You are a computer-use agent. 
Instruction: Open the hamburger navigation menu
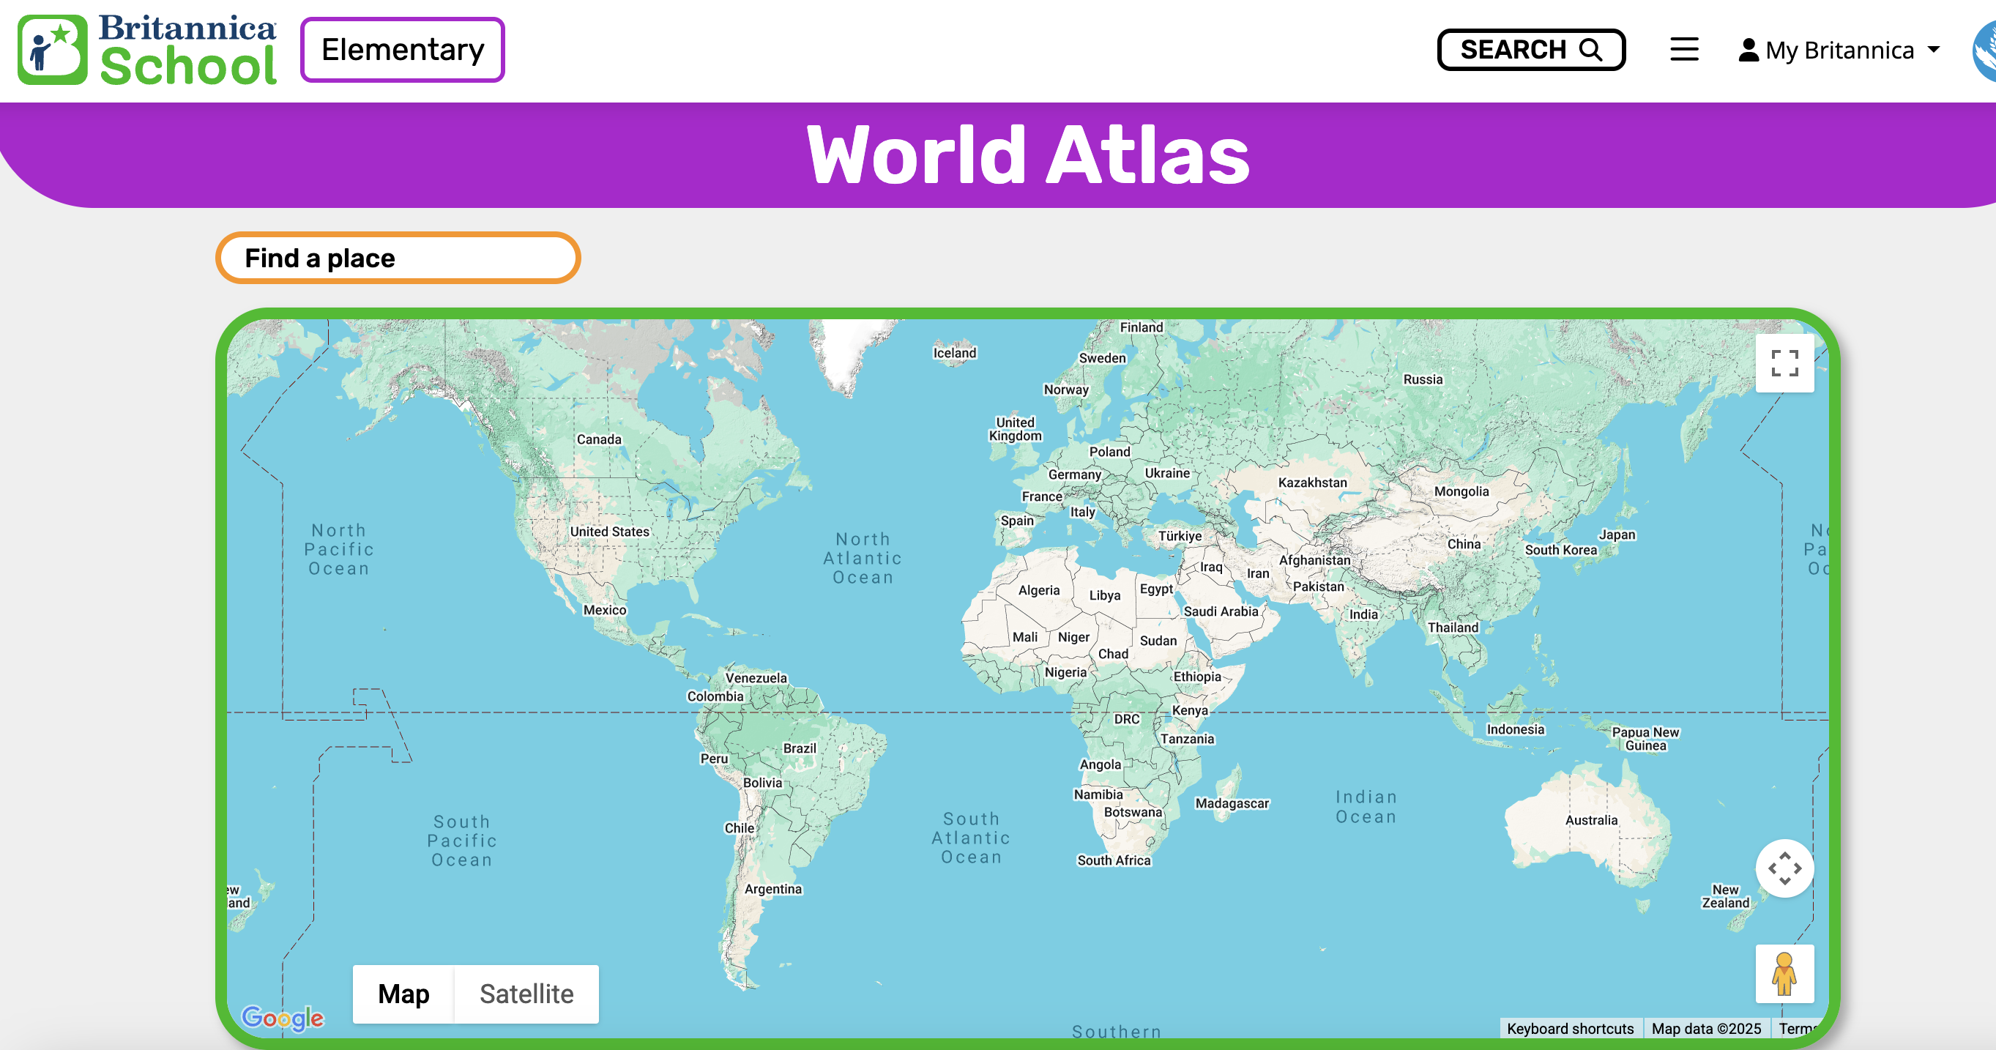[x=1684, y=50]
